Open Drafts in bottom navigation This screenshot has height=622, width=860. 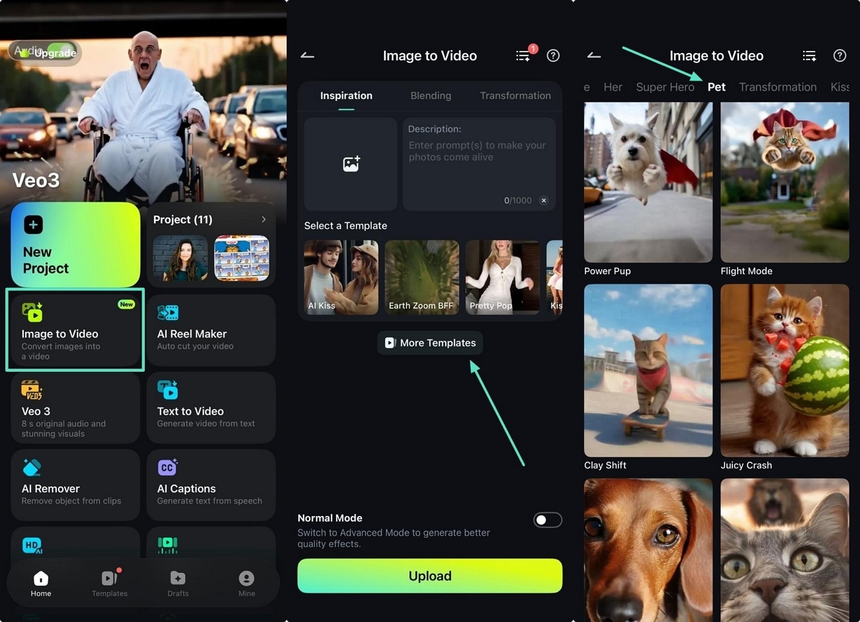(x=178, y=584)
